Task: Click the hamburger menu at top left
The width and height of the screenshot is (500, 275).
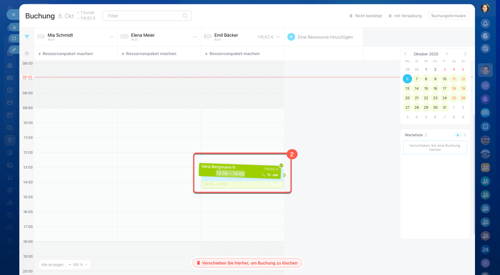Action: pyautogui.click(x=10, y=8)
